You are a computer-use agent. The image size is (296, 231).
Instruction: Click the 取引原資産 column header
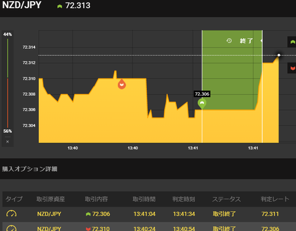[51, 199]
